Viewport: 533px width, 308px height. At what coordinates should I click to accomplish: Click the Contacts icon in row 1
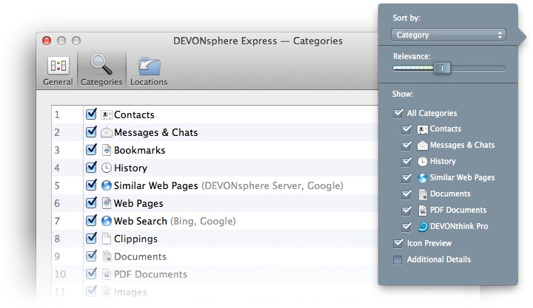pos(106,115)
